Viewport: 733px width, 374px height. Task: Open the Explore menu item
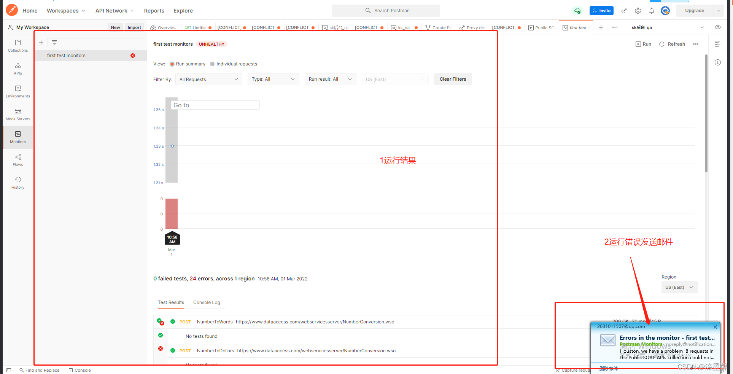pyautogui.click(x=183, y=11)
